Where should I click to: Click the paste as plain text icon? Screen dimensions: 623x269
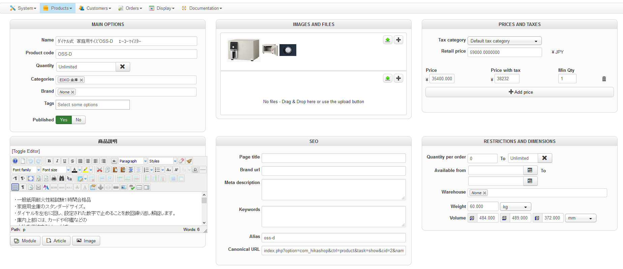tap(123, 170)
